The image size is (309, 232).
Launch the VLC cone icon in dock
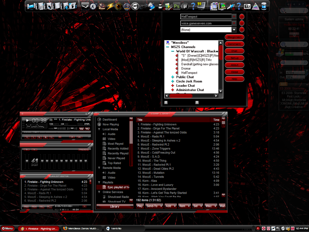(x=160, y=6)
